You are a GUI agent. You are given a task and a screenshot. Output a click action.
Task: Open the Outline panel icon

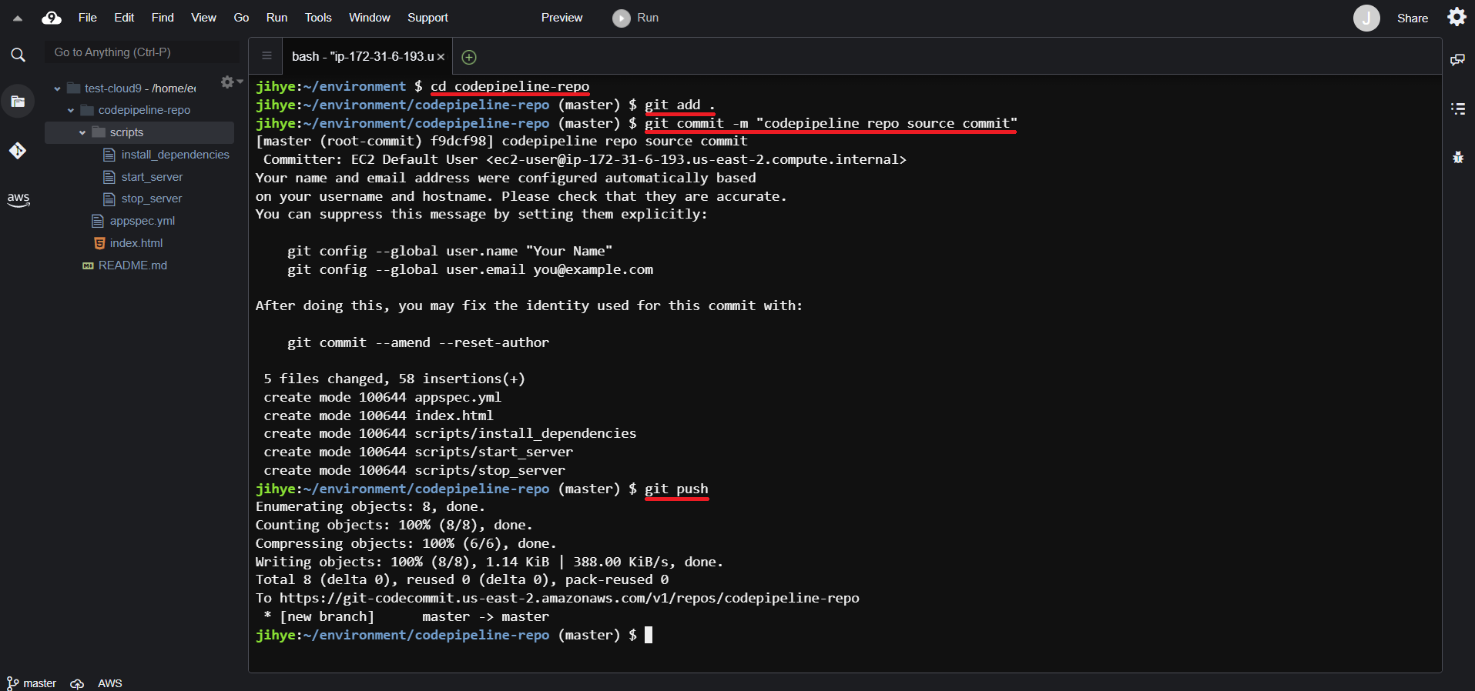tap(1457, 108)
